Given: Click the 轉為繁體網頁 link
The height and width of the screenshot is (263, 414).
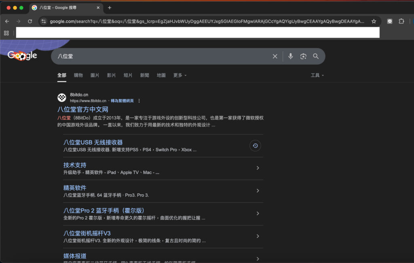Looking at the screenshot, I should [x=122, y=101].
